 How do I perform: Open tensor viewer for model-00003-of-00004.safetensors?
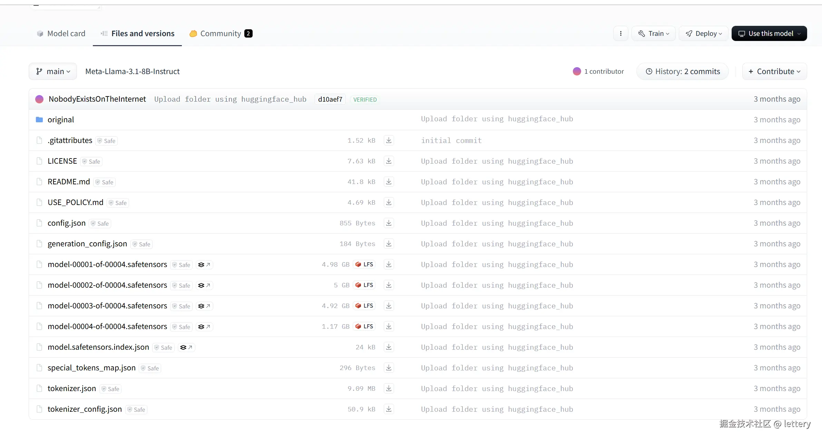coord(204,306)
